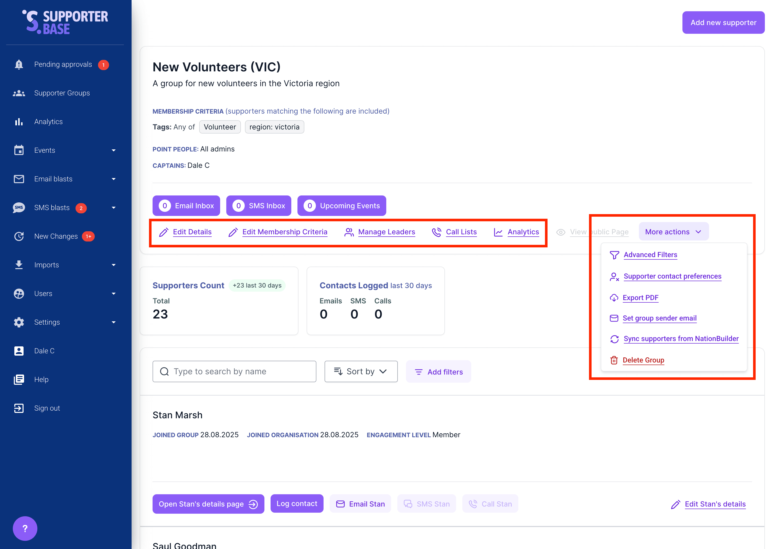Click the Advanced Filters funnel icon
The height and width of the screenshot is (549, 771).
(614, 255)
